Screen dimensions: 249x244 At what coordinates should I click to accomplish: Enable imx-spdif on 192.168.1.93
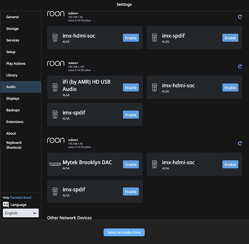(230, 38)
